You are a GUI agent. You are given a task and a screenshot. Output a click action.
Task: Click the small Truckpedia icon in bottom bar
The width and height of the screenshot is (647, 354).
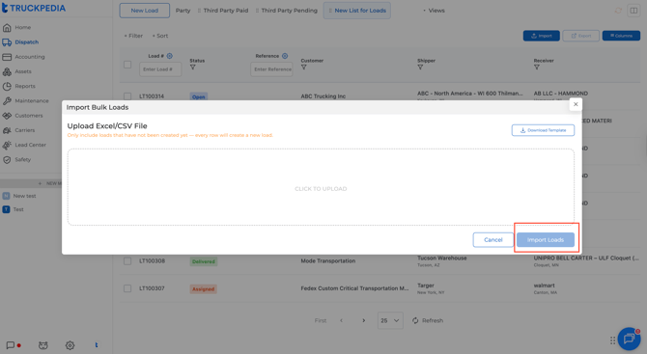click(x=97, y=345)
